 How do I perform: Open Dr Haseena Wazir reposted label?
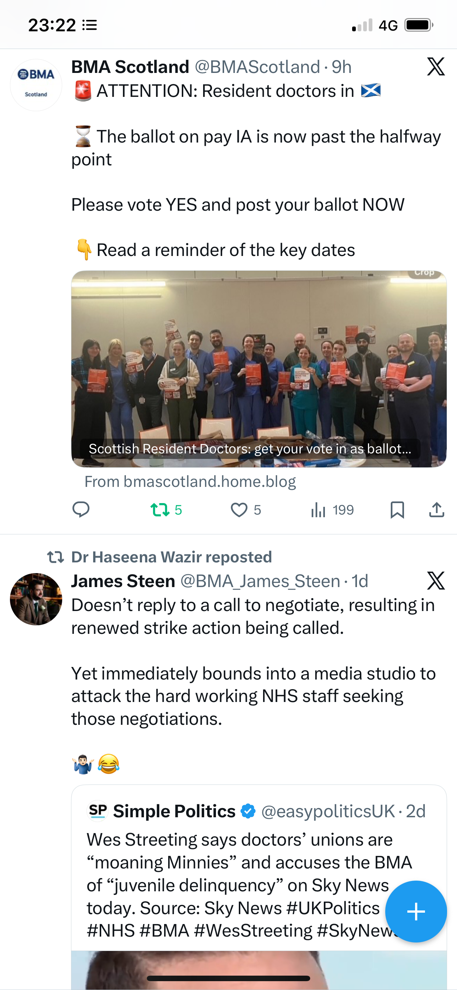(x=171, y=557)
